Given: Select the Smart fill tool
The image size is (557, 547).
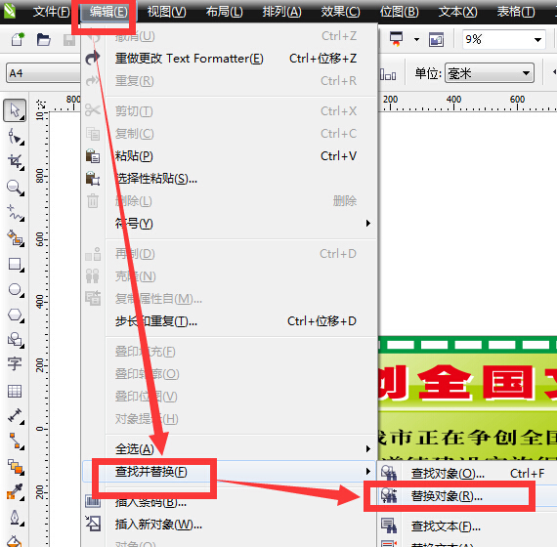Looking at the screenshot, I should 15,238.
